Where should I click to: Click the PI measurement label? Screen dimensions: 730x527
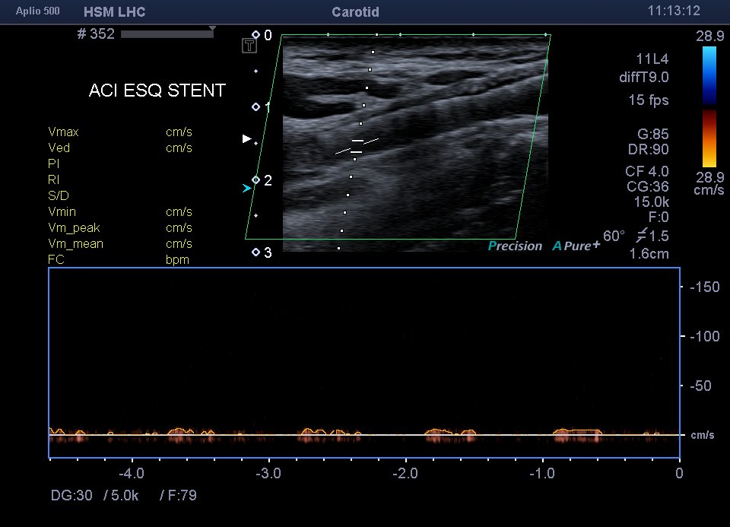(53, 163)
